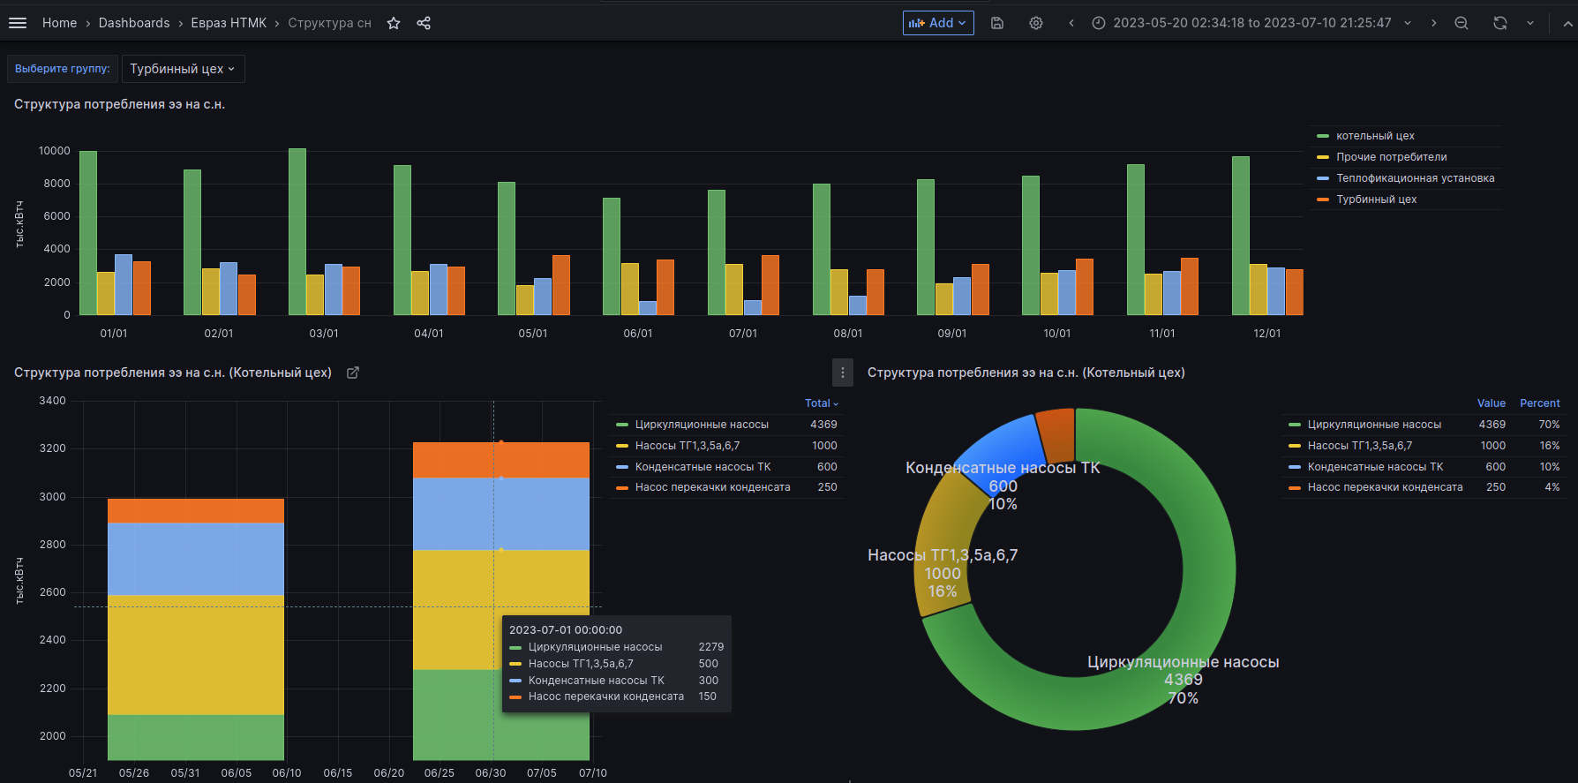
Task: Open Евраз НТМК breadcrumb folder
Action: pos(229,23)
